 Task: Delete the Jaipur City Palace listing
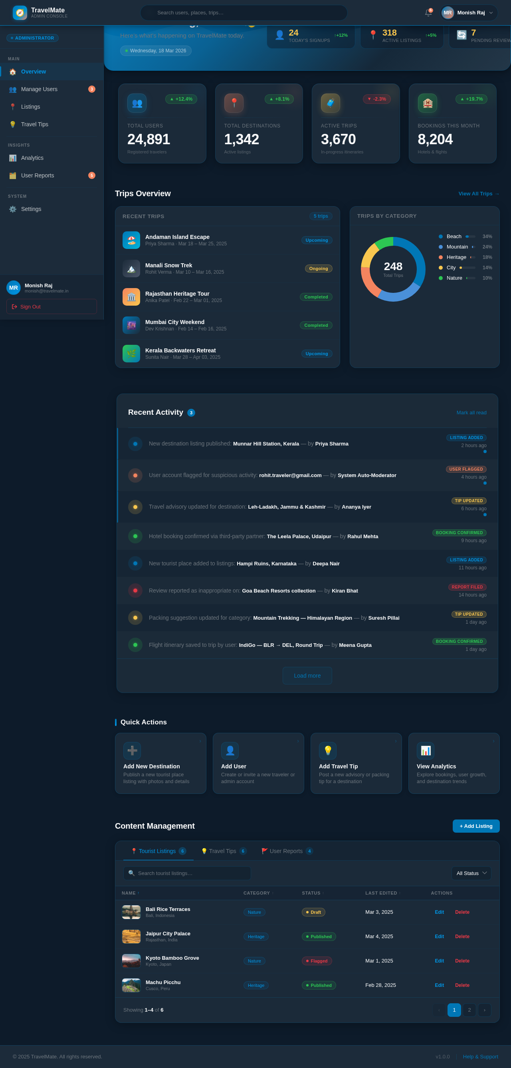pos(462,937)
